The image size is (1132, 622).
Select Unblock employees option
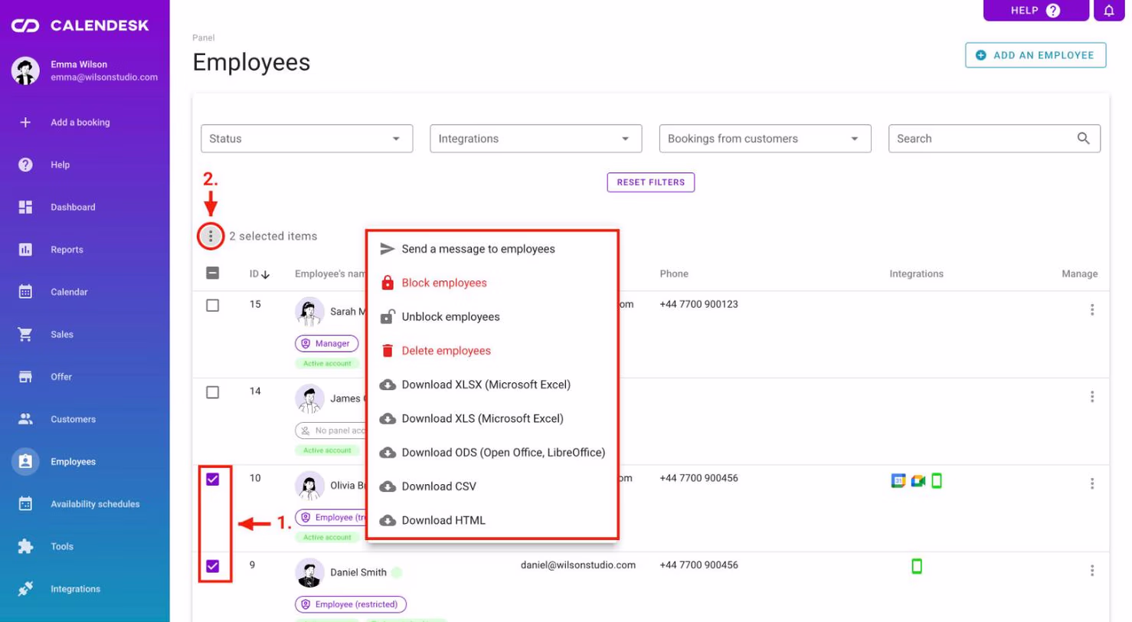(492, 317)
